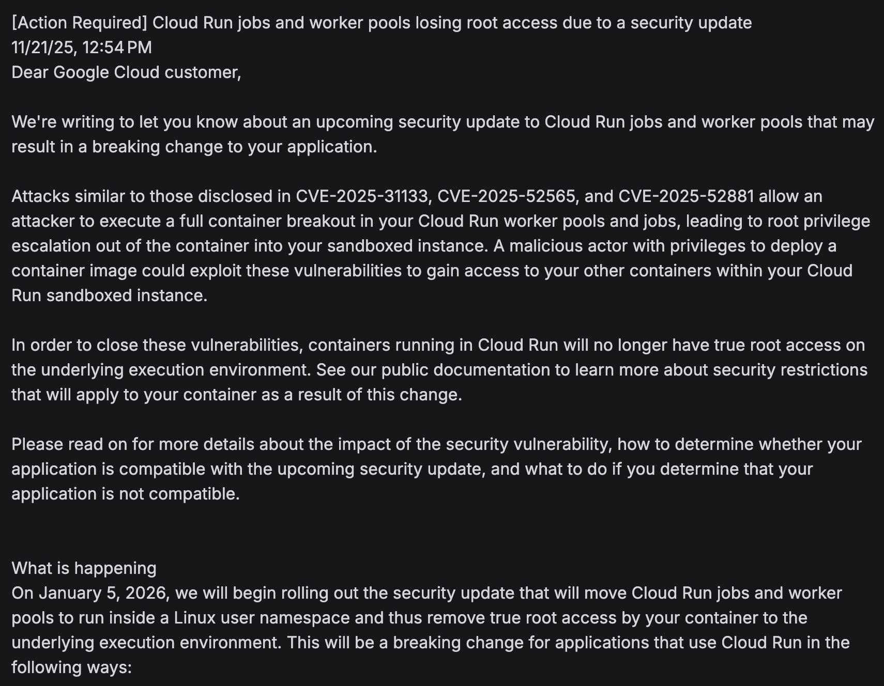Click the text "following ways:"

point(71,667)
